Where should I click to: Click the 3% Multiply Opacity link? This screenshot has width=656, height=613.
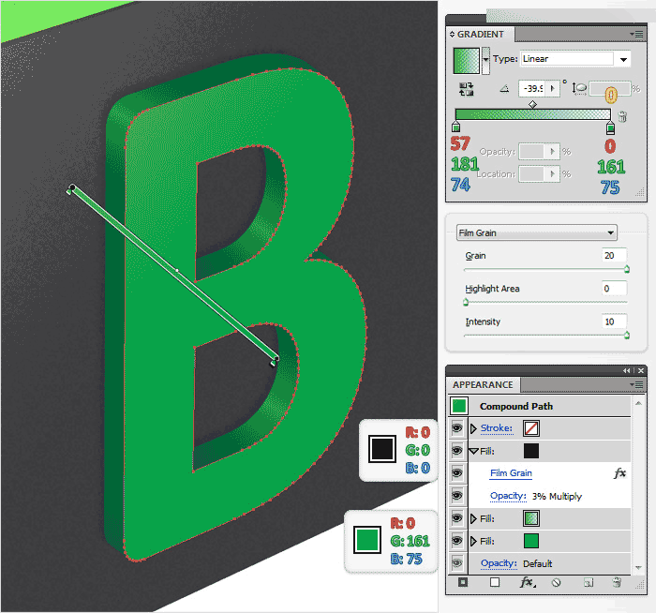pyautogui.click(x=508, y=496)
